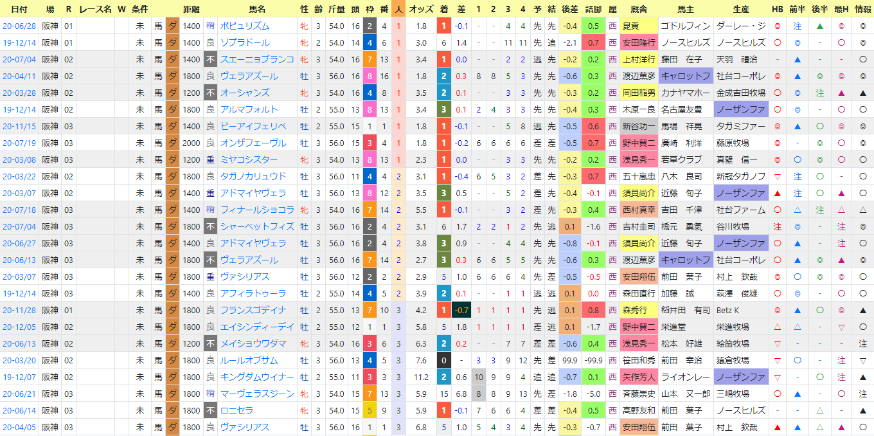Open the 20-04/11 date link
Image resolution: width=874 pixels, height=436 pixels.
click(19, 76)
